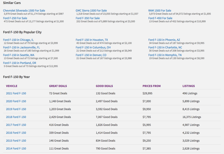
Task: Open Ford F-150 in Phoenix, AZ
Action: coord(164,40)
